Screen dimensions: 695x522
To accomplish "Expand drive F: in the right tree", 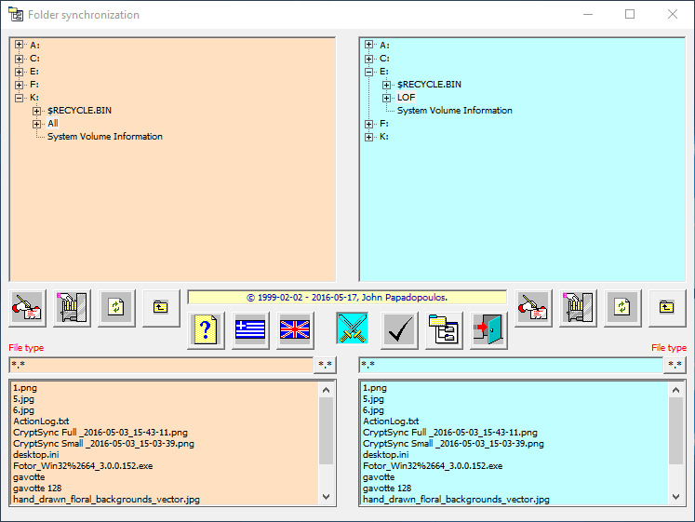I will pyautogui.click(x=368, y=124).
